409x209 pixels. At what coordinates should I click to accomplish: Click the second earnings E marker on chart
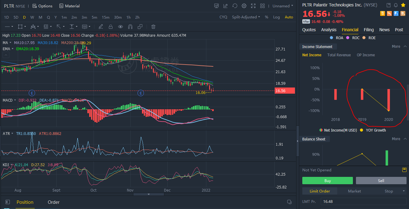(141, 93)
